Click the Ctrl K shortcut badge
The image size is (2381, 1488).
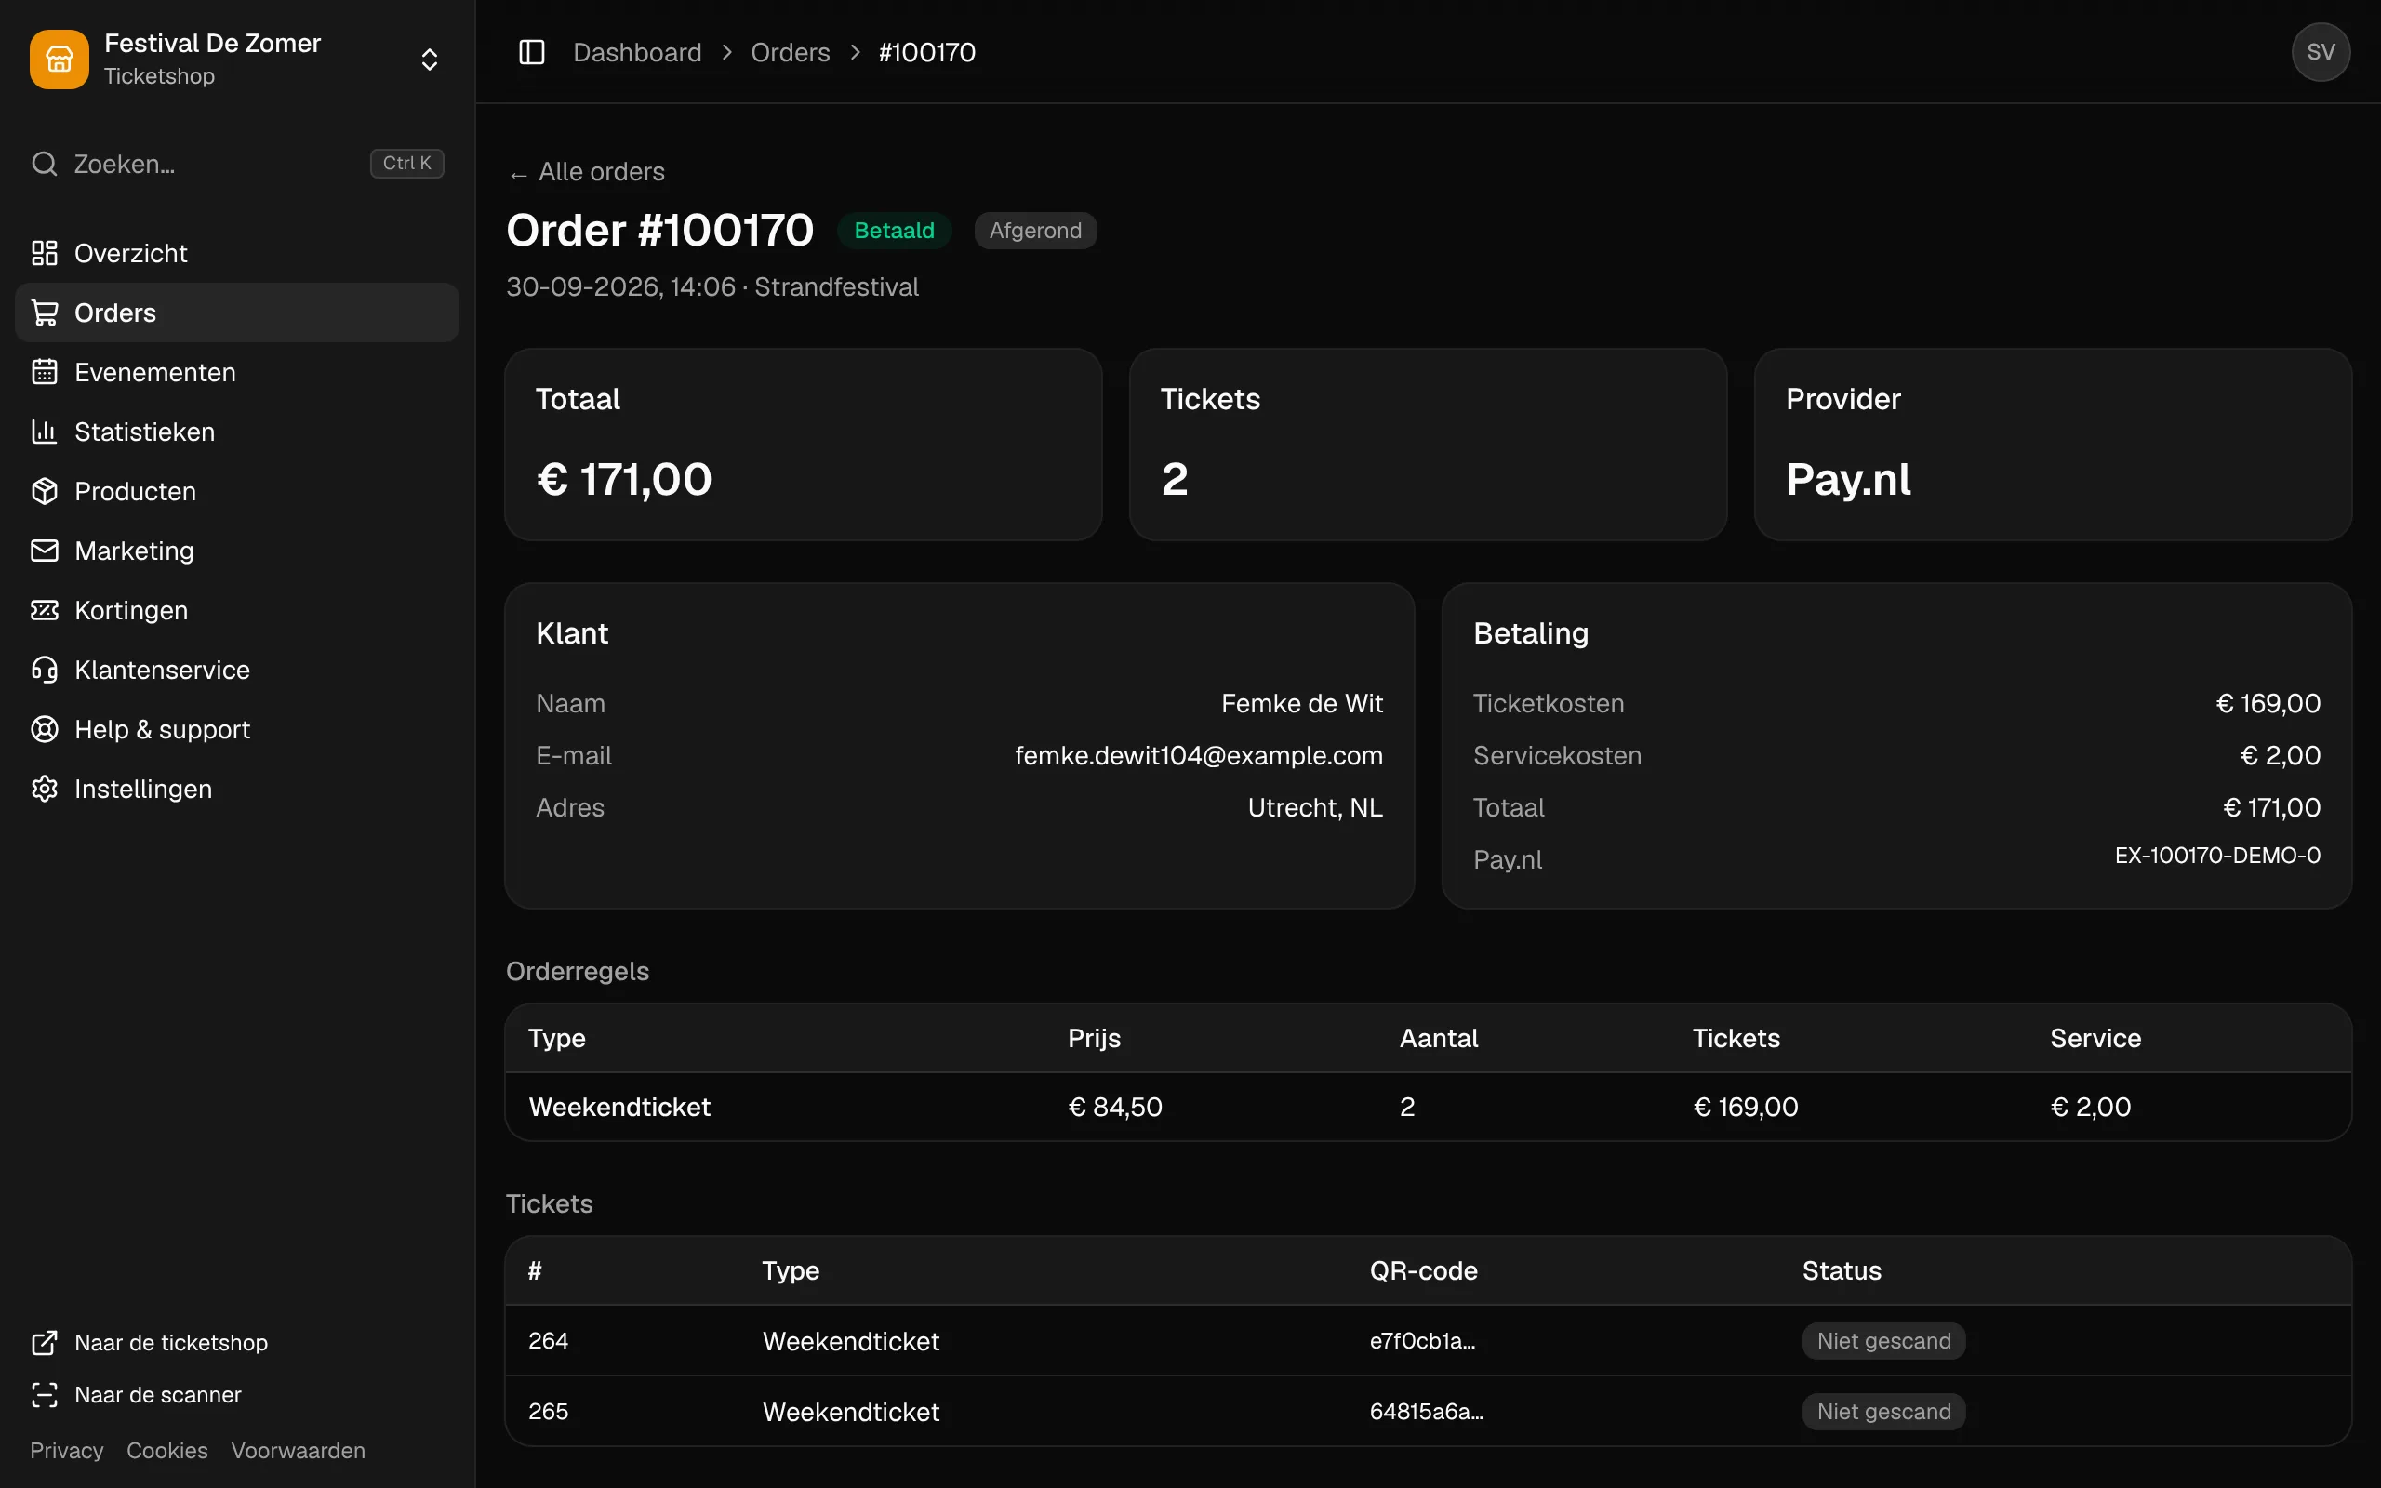pyautogui.click(x=406, y=164)
